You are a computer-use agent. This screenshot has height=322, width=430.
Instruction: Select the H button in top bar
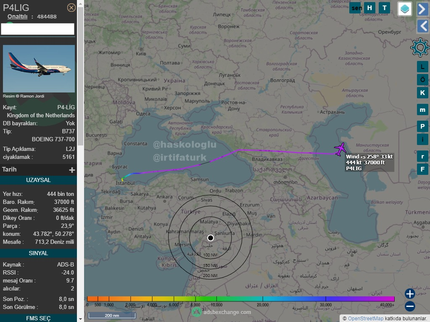click(x=370, y=8)
